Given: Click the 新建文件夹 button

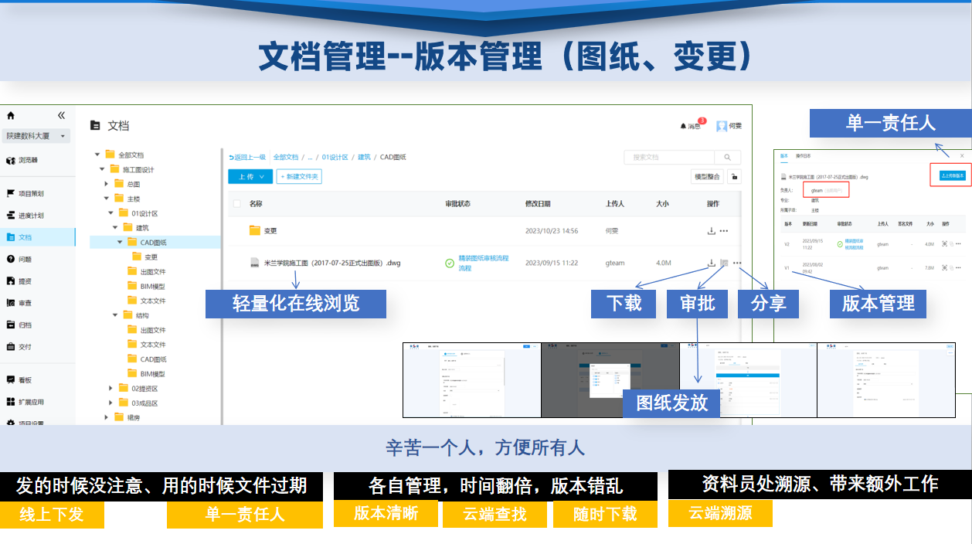Looking at the screenshot, I should 299,176.
